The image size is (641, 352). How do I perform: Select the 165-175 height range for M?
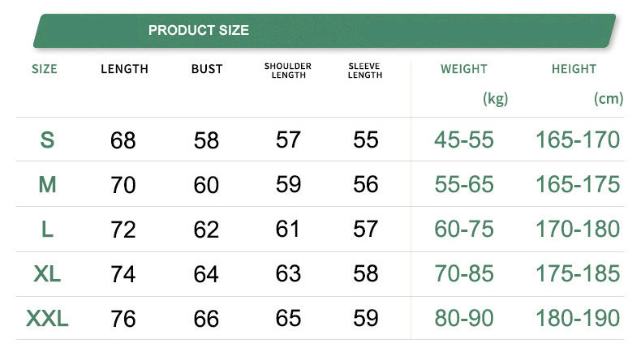click(x=578, y=185)
